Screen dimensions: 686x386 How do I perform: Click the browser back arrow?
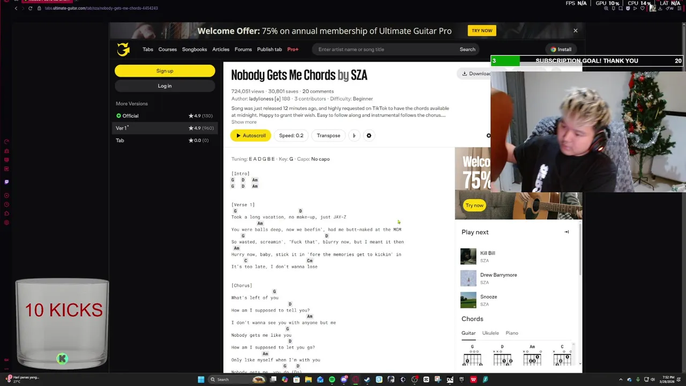click(16, 8)
